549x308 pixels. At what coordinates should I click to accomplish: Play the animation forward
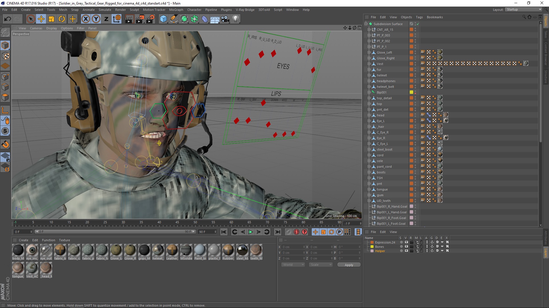[250, 232]
